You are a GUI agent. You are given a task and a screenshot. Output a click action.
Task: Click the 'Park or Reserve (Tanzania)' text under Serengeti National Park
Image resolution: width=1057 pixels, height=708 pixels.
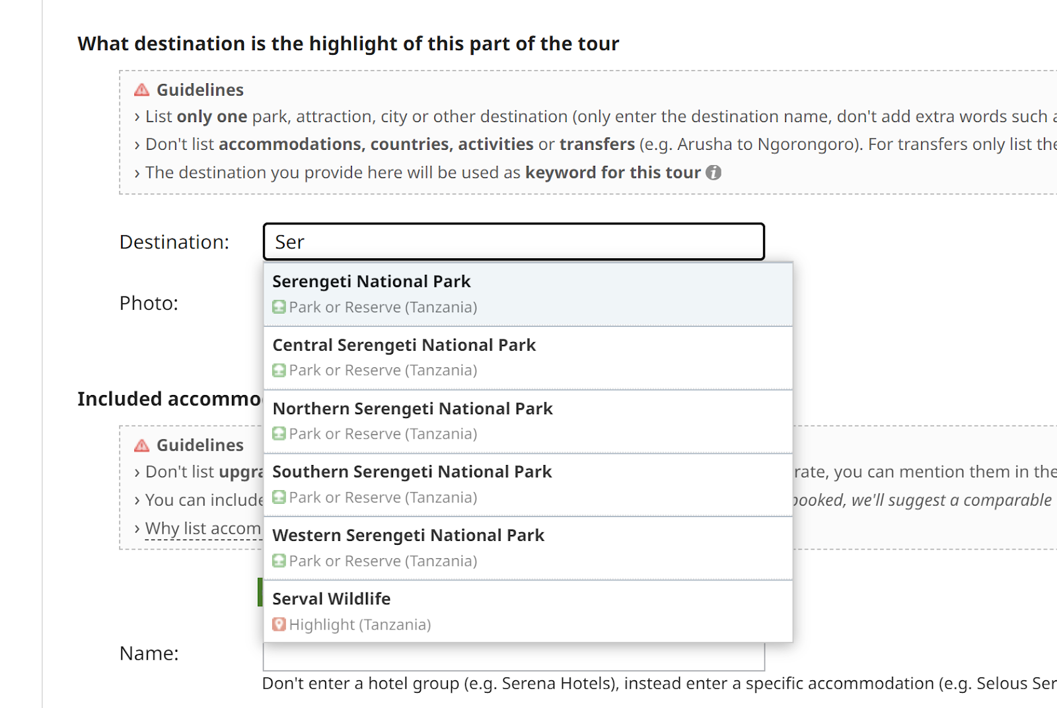point(383,308)
